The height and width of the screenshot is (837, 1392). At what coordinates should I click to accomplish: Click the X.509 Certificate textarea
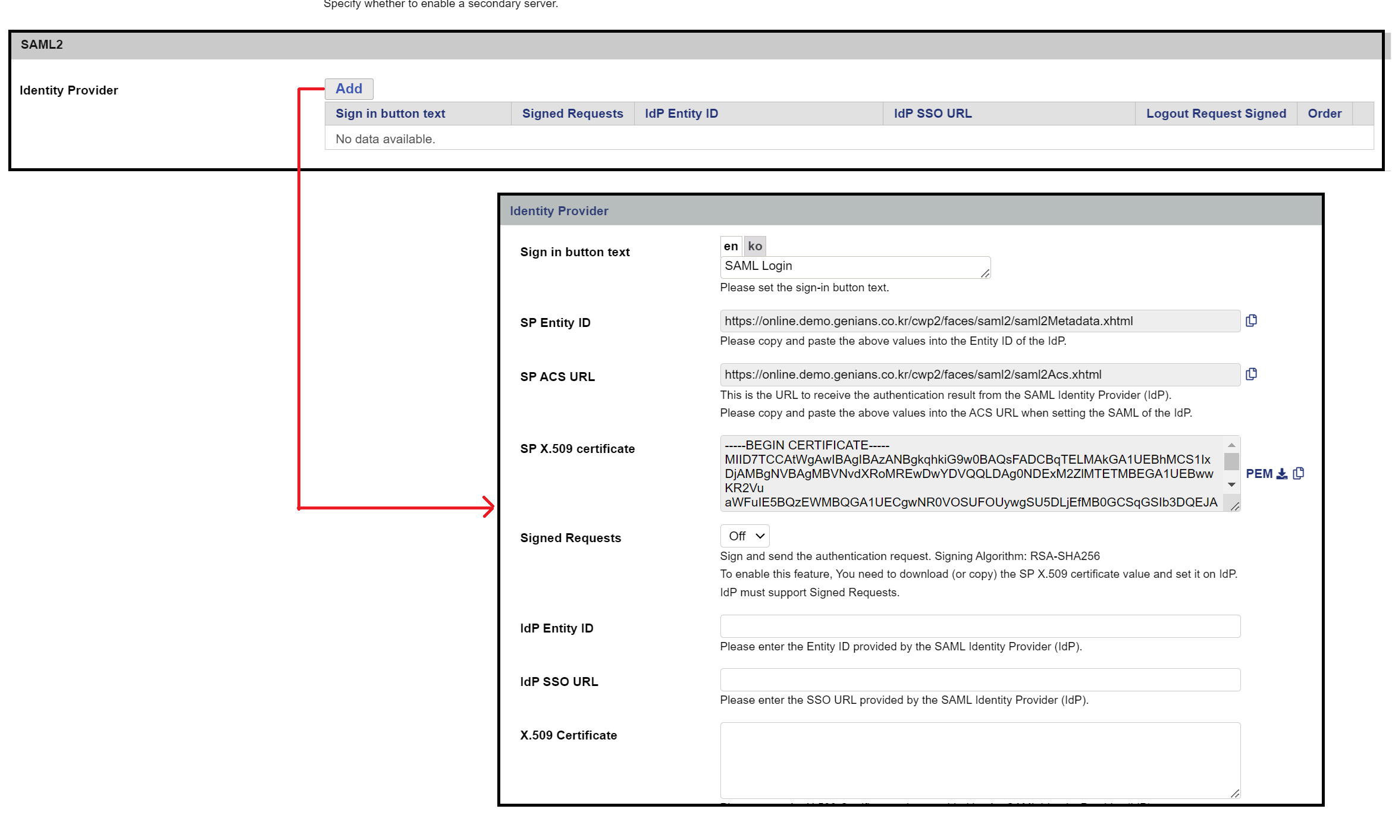[980, 760]
